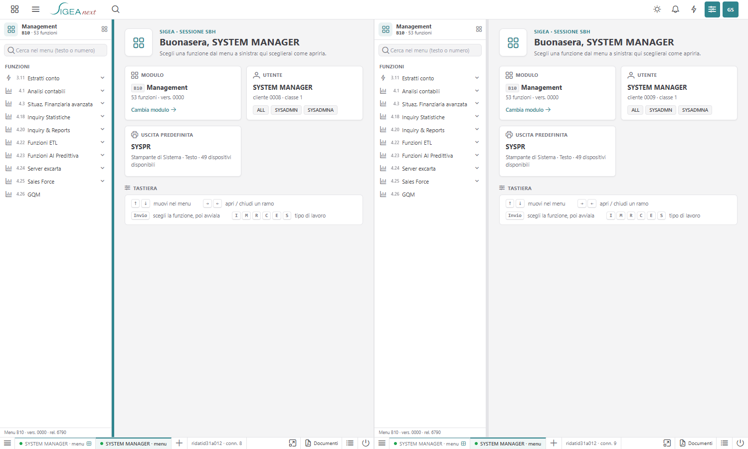This screenshot has width=748, height=449.
Task: Open Documenti in the conn. 8 bottom bar
Action: click(x=322, y=443)
